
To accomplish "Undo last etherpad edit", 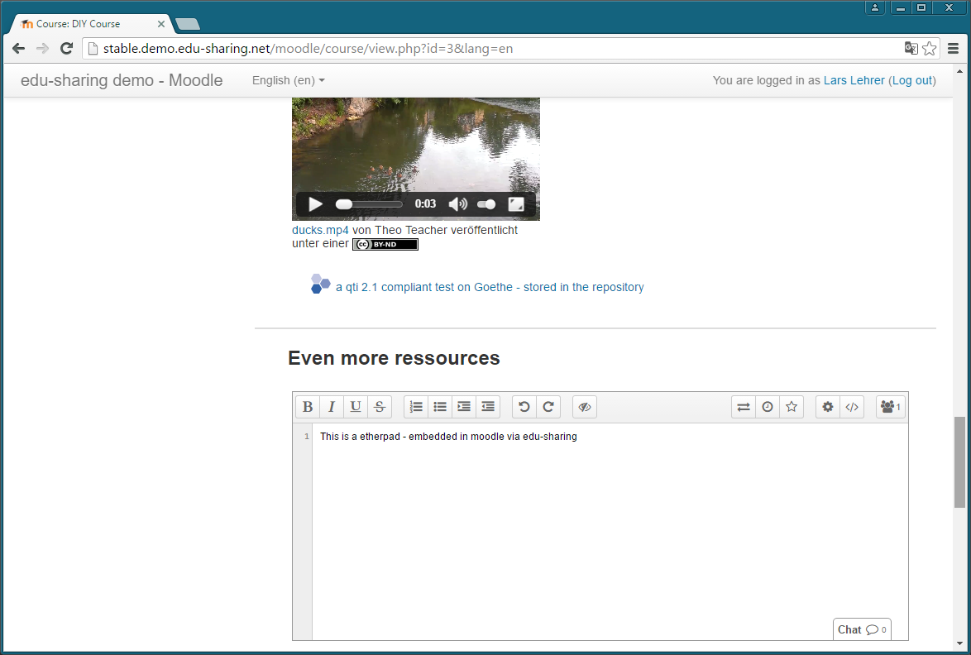I will click(524, 407).
